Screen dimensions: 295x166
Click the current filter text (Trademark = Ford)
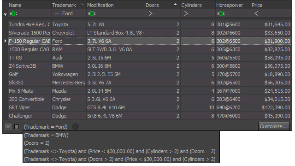tap(46, 127)
